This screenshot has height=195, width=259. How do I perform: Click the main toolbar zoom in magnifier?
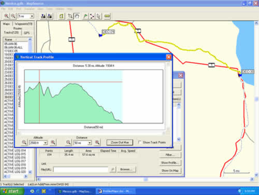click(x=7, y=16)
